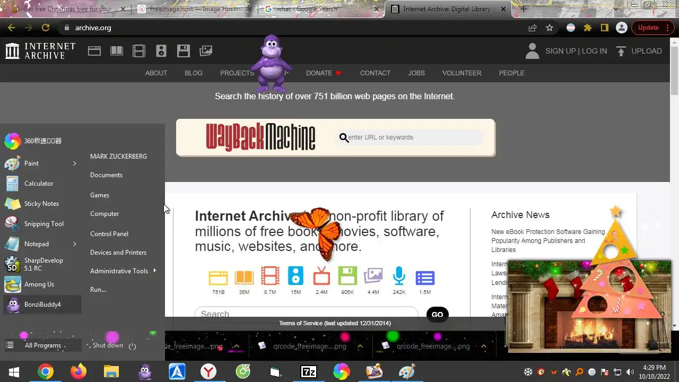Open menu arrow for third qrcode_freeimage download
The width and height of the screenshot is (679, 382).
click(x=484, y=346)
